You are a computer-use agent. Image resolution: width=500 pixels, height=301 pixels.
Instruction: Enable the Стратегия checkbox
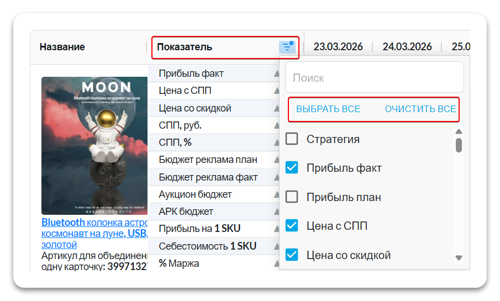click(292, 139)
